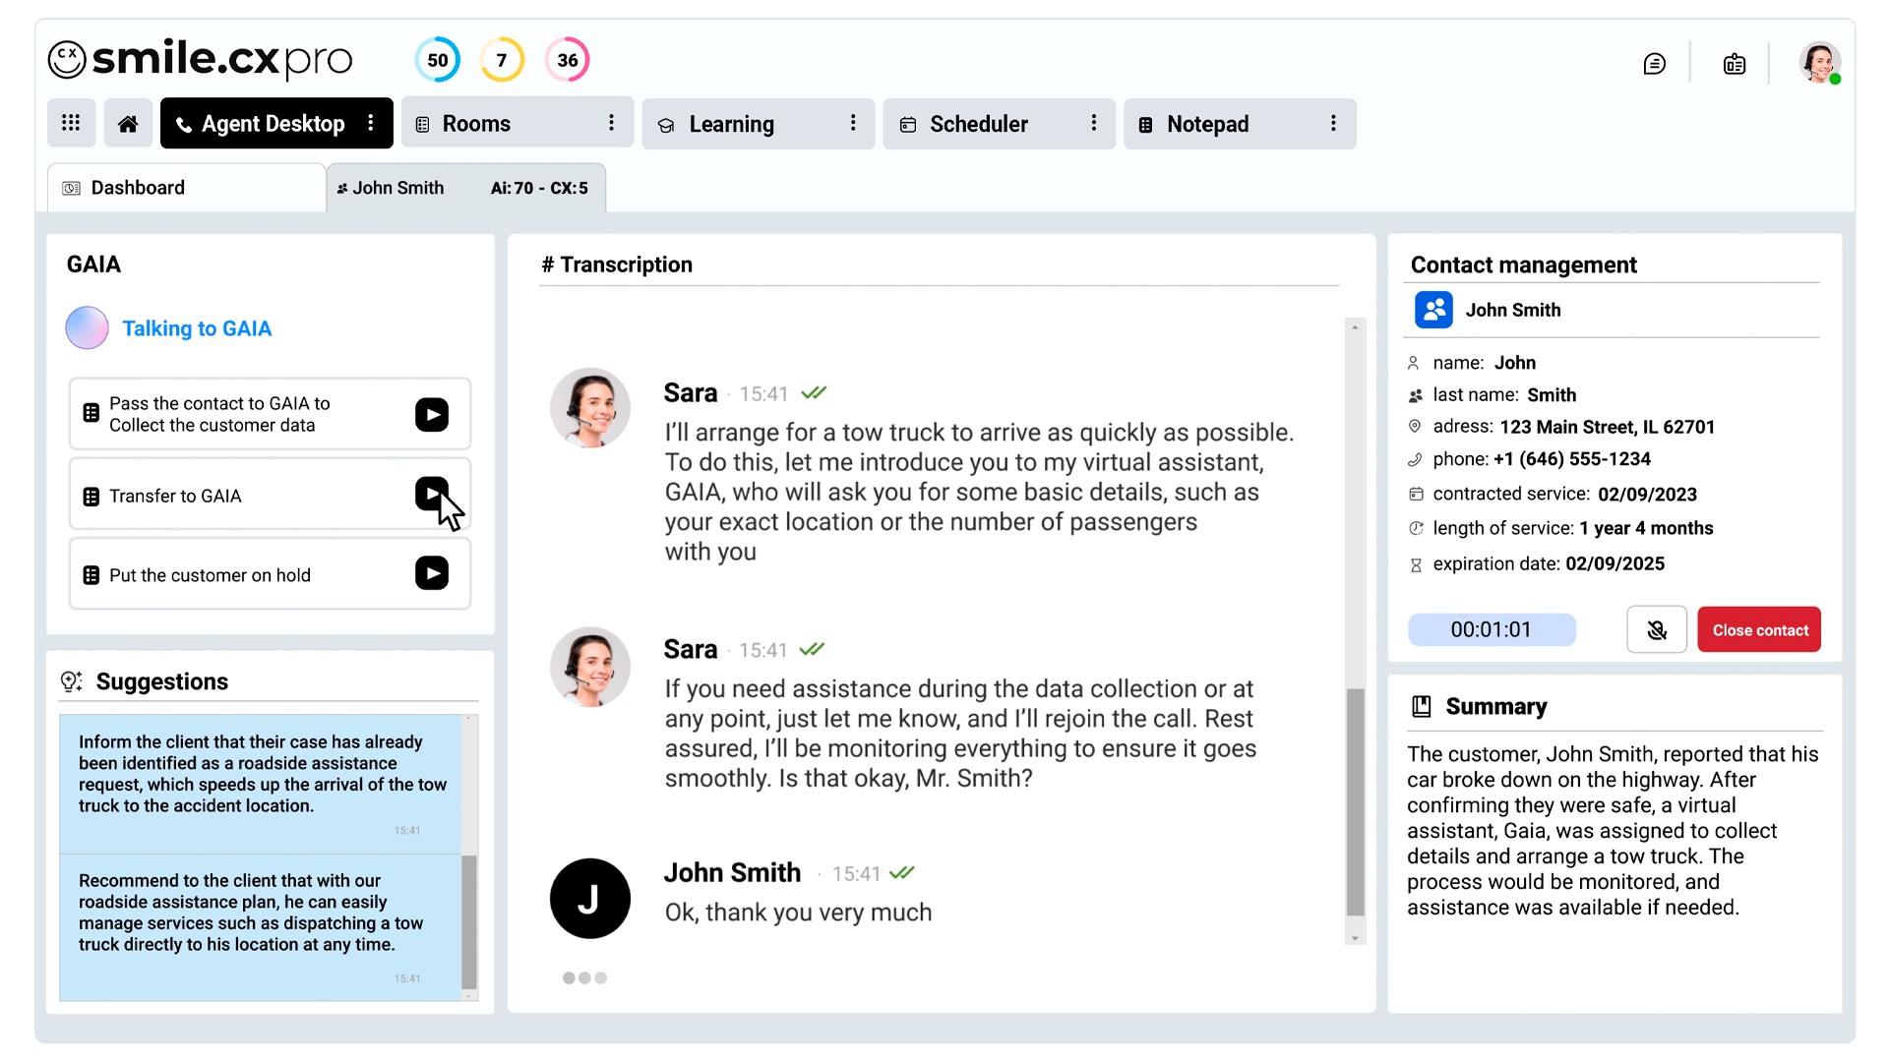
Task: Open the gift rewards icon in header
Action: pyautogui.click(x=1734, y=64)
